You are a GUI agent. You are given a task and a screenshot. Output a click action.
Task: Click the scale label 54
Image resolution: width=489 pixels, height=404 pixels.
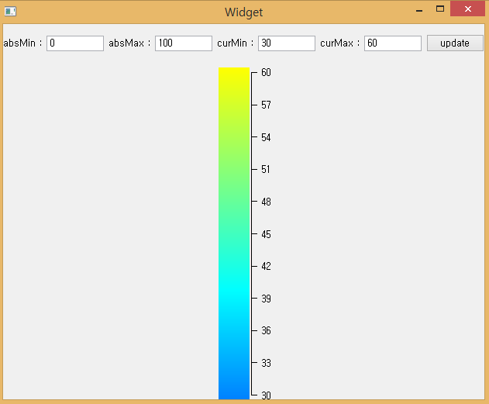(266, 137)
